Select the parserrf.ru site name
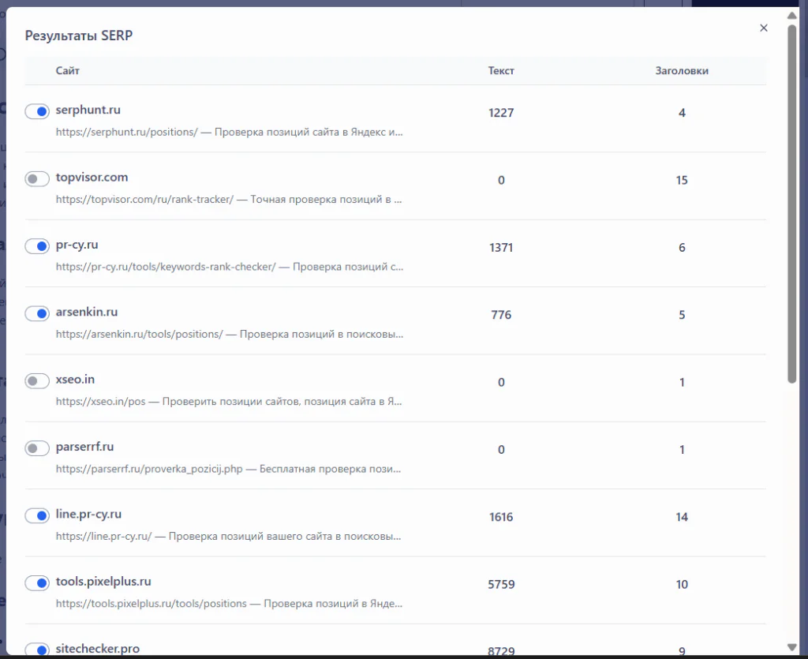 pyautogui.click(x=84, y=447)
